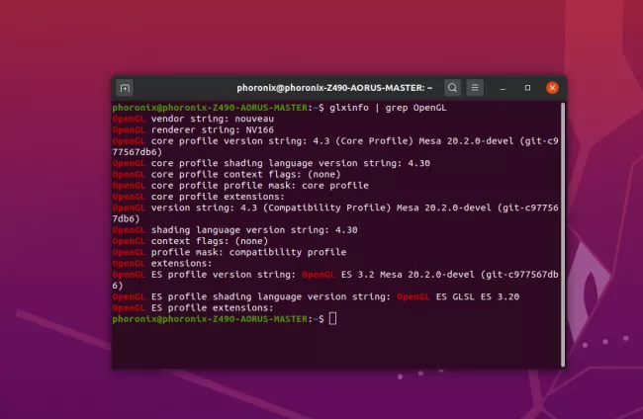The image size is (643, 419).
Task: Click 'core profile profile mask: core profile' line
Action: click(x=240, y=186)
